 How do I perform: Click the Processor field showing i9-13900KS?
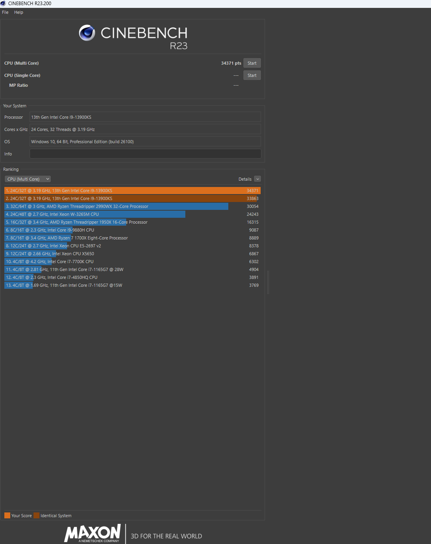[x=145, y=117]
